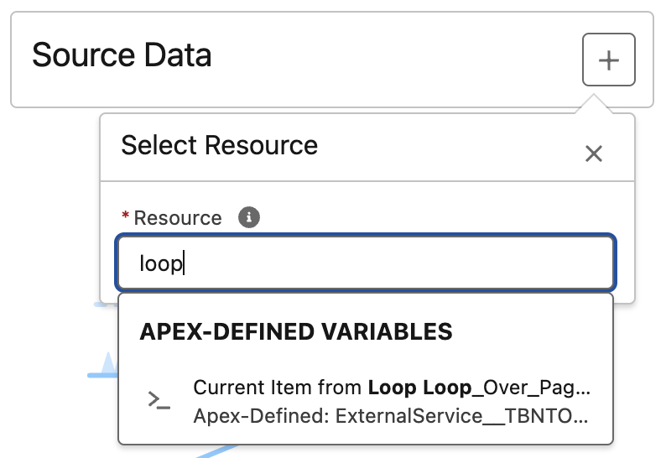Click the Apex-defined variable prompt icon
Image resolution: width=666 pixels, height=458 pixels.
tap(159, 401)
